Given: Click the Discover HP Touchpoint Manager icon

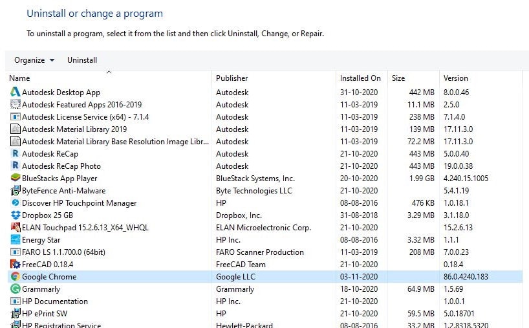Looking at the screenshot, I should 15,202.
